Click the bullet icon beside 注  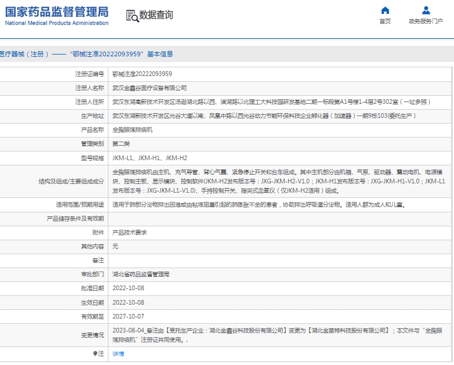tap(95, 353)
